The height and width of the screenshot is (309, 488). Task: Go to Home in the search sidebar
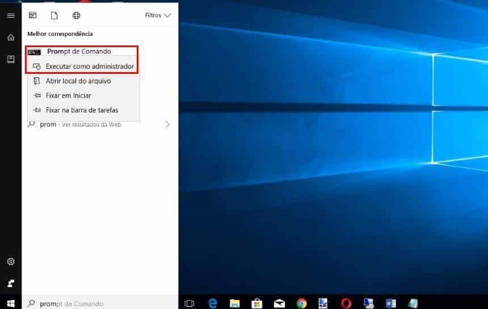(10, 37)
